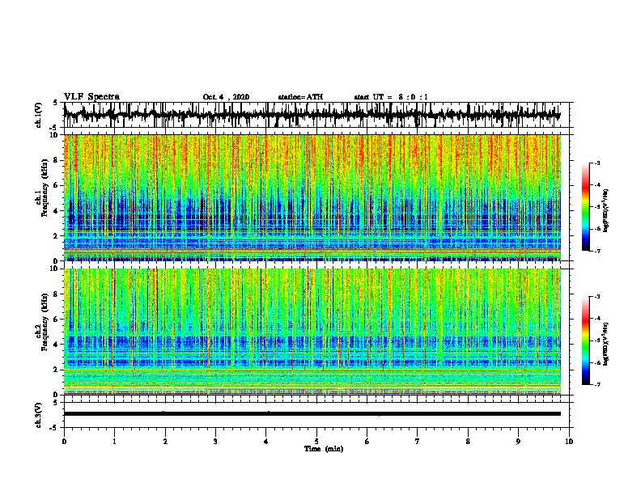The image size is (641, 495).
Task: Click the log(PSD) label beside ch.1 color bar
Action: 606,210
